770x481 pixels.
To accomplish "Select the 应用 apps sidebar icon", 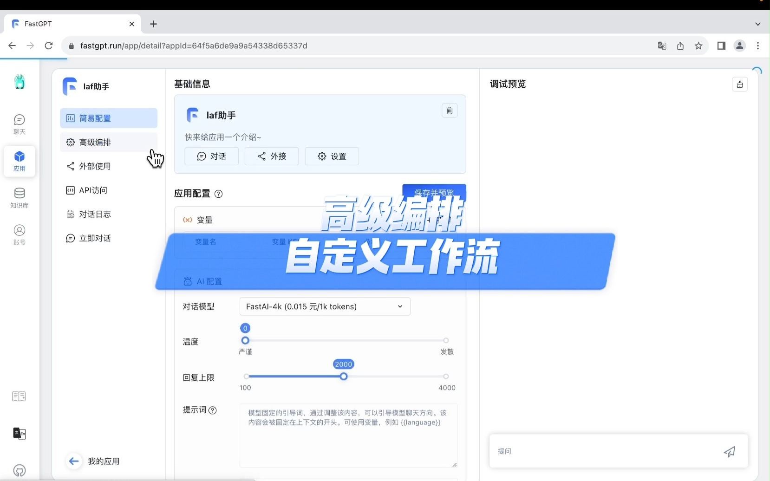I will coord(19,161).
